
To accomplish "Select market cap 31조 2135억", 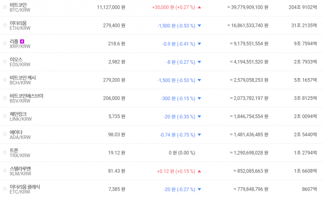I will tap(304, 25).
